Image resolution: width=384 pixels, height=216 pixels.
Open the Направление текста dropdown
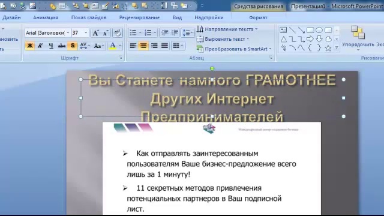(227, 29)
